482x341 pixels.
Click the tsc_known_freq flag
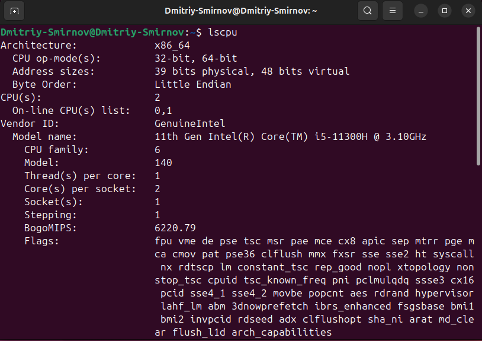(x=285, y=280)
